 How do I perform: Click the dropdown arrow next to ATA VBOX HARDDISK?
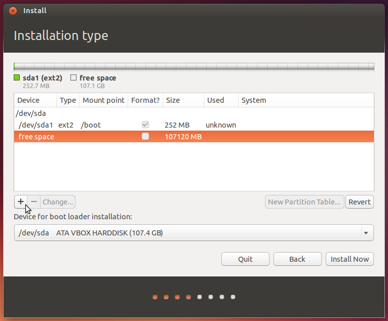pyautogui.click(x=366, y=233)
